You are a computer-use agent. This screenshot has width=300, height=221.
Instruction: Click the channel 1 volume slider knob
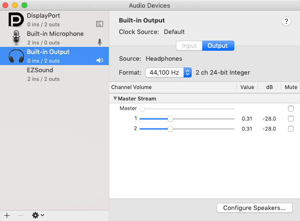point(170,119)
